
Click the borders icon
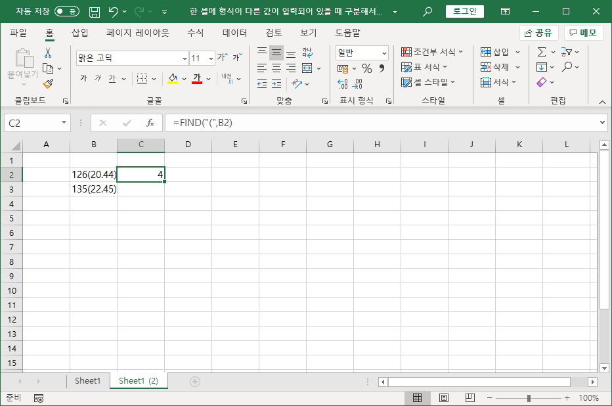tap(142, 79)
